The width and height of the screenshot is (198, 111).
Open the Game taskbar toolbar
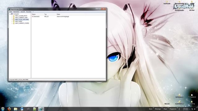coord(151,109)
